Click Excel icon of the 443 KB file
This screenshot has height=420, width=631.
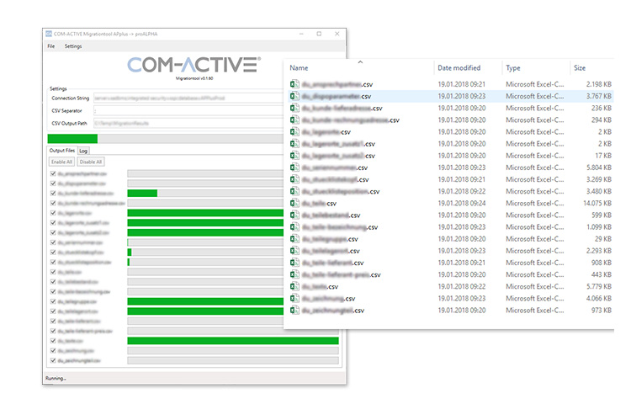[x=294, y=274]
